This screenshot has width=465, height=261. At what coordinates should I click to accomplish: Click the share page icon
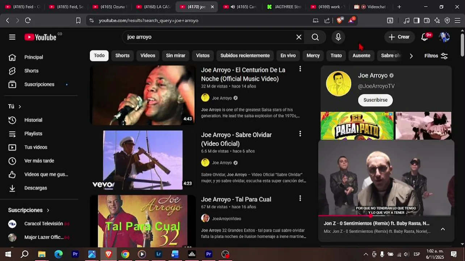pyautogui.click(x=327, y=21)
